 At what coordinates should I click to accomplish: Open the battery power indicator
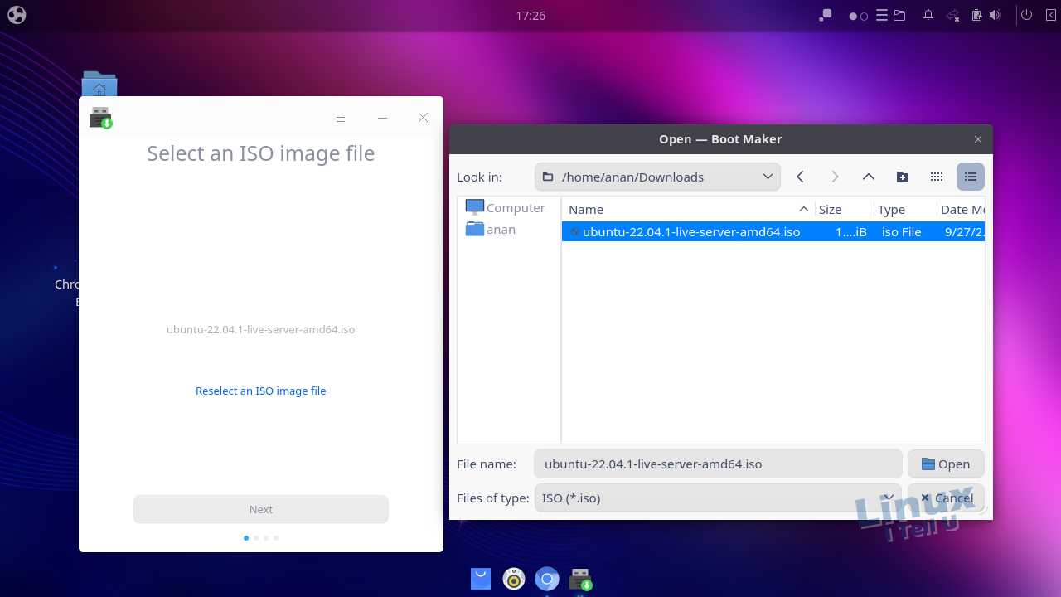pos(976,15)
